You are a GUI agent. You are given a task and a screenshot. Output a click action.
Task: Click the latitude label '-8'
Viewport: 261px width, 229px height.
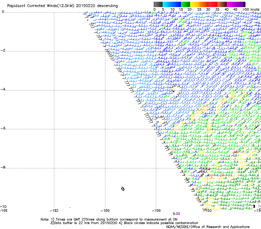3,167
